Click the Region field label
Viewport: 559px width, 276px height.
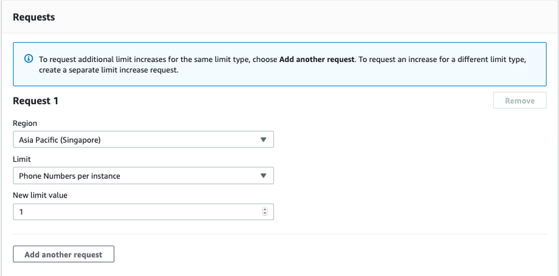pos(25,123)
